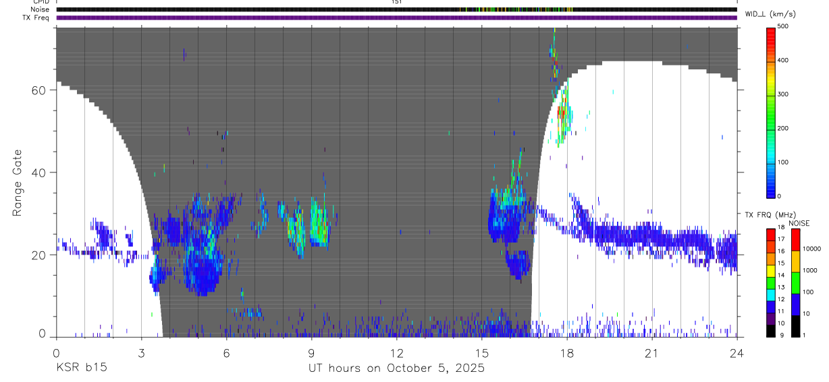Click the x-axis tick label 24
This screenshot has height=382, width=829.
737,353
